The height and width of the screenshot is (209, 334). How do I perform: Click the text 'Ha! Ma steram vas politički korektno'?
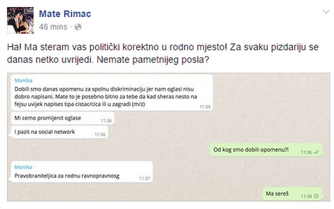(x=83, y=47)
